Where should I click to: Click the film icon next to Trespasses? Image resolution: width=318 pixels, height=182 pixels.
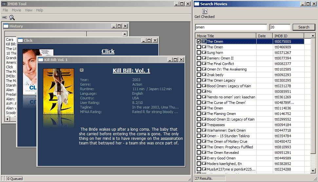(204, 125)
